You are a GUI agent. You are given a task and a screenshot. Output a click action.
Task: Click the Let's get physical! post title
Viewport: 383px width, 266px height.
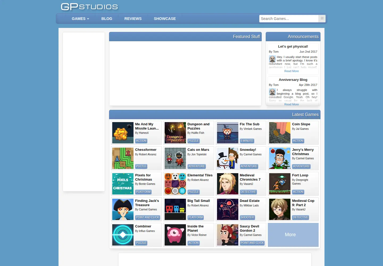(293, 47)
